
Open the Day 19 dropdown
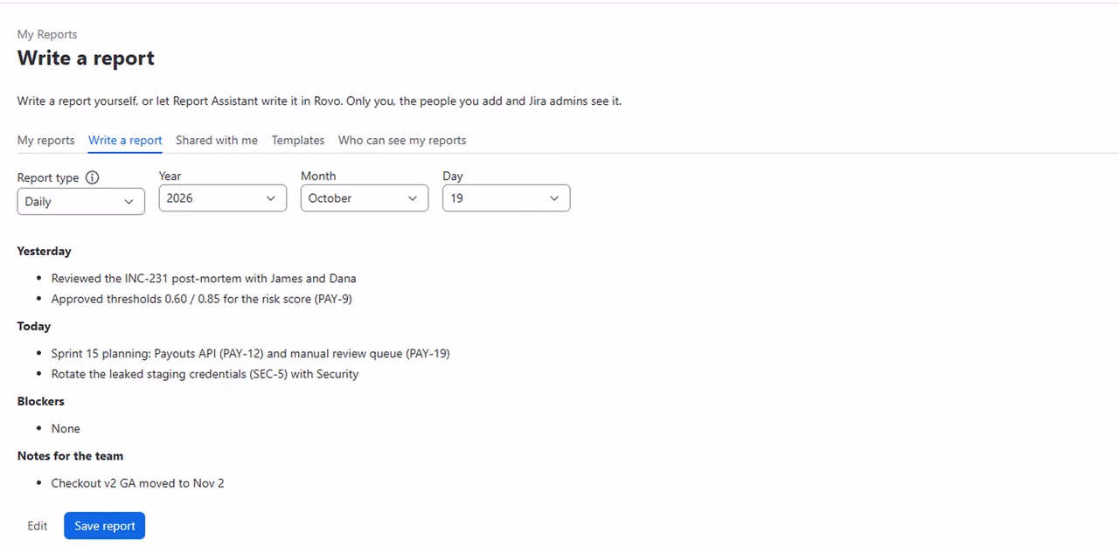pyautogui.click(x=506, y=198)
